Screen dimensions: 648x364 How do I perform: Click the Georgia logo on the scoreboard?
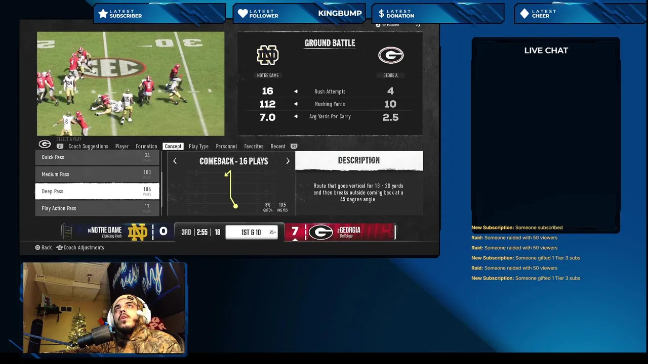(320, 232)
